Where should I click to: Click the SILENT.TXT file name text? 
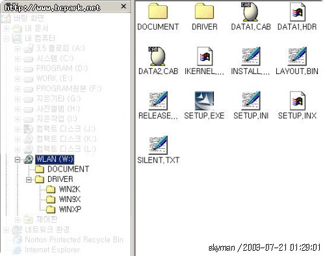coord(158,160)
